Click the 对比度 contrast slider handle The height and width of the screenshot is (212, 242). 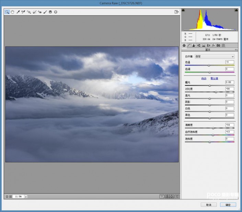coord(216,92)
